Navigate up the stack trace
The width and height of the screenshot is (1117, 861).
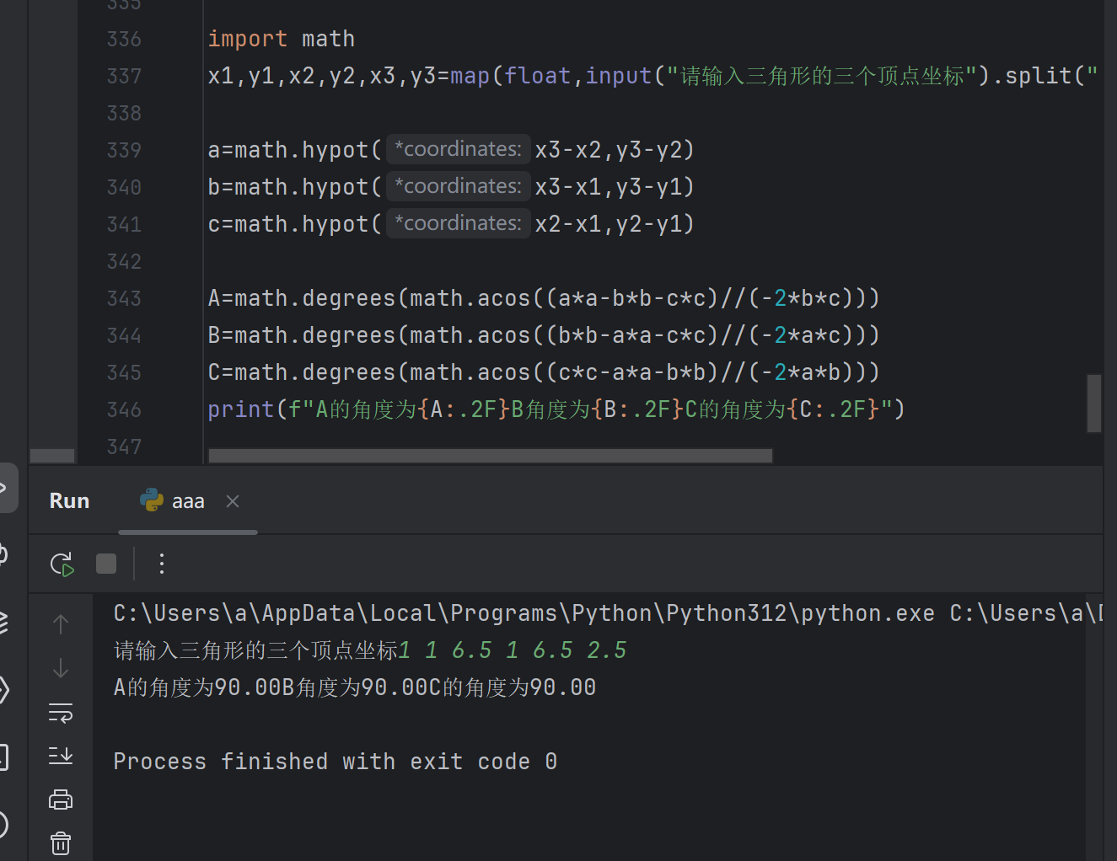pyautogui.click(x=61, y=623)
